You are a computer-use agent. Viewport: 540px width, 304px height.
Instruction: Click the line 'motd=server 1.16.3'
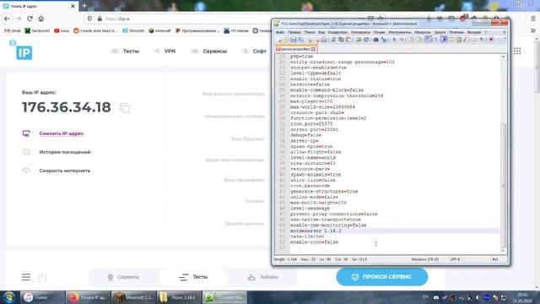[316, 231]
